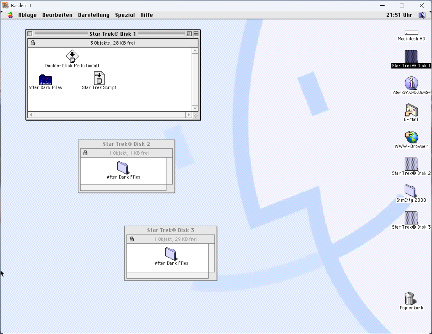The width and height of the screenshot is (432, 334).
Task: Click the 21:51 Uhr menu bar clock
Action: pos(399,15)
